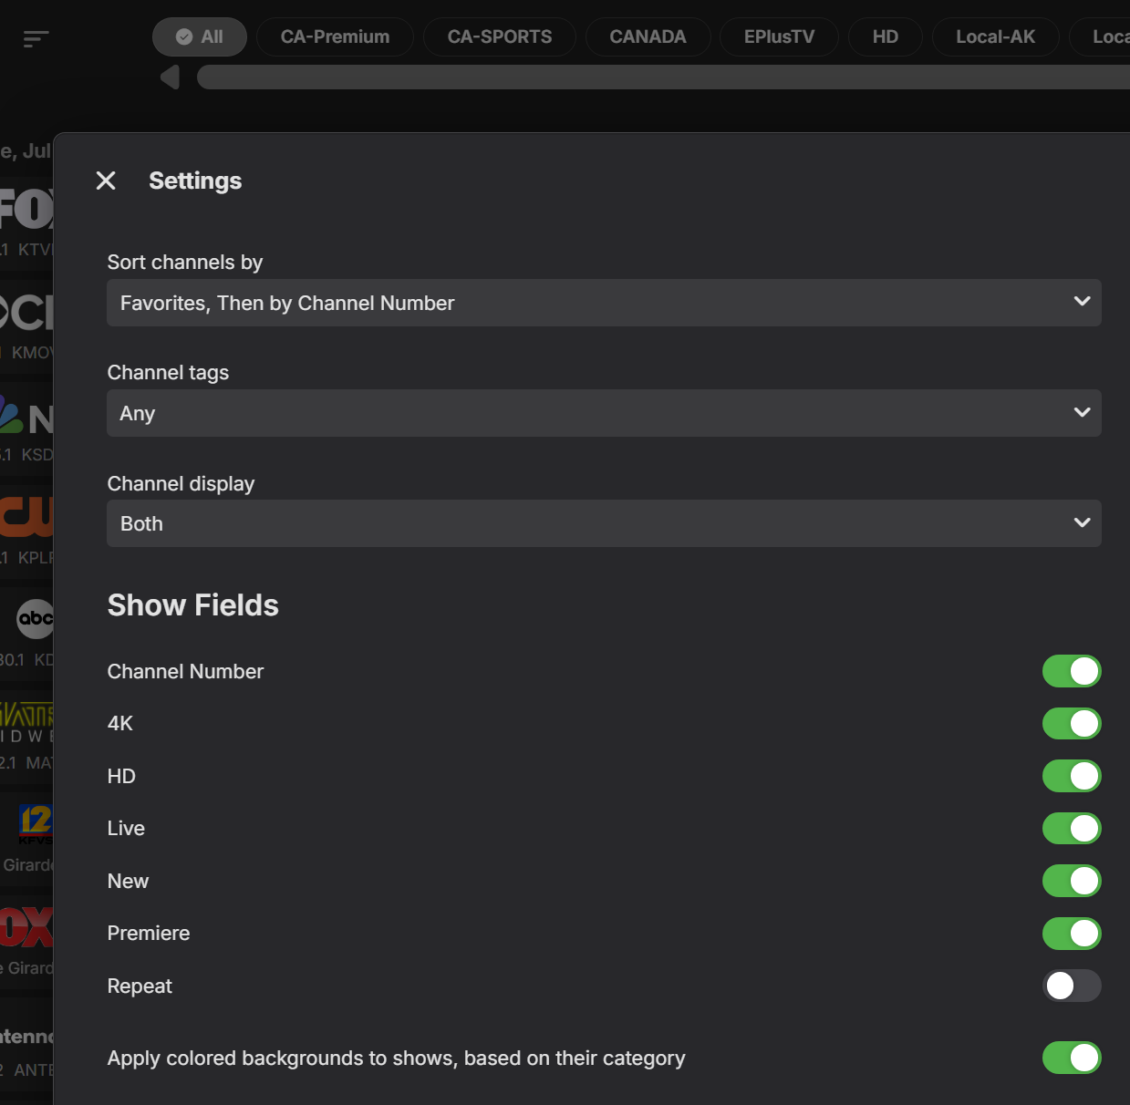
Task: Click the NBC peacock channel logo
Action: pos(27,416)
